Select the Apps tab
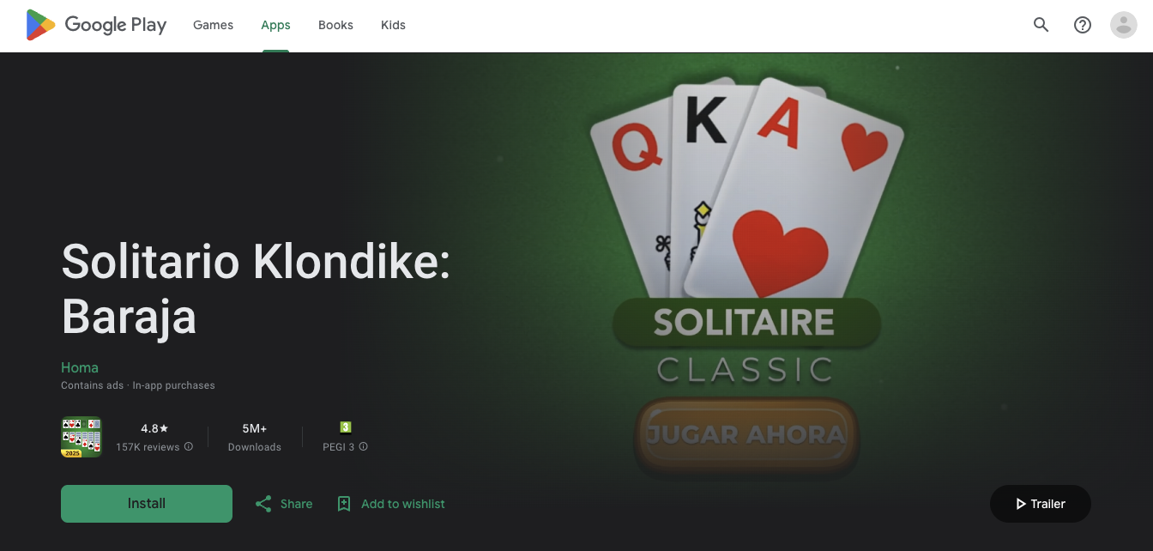Image resolution: width=1153 pixels, height=551 pixels. coord(275,25)
